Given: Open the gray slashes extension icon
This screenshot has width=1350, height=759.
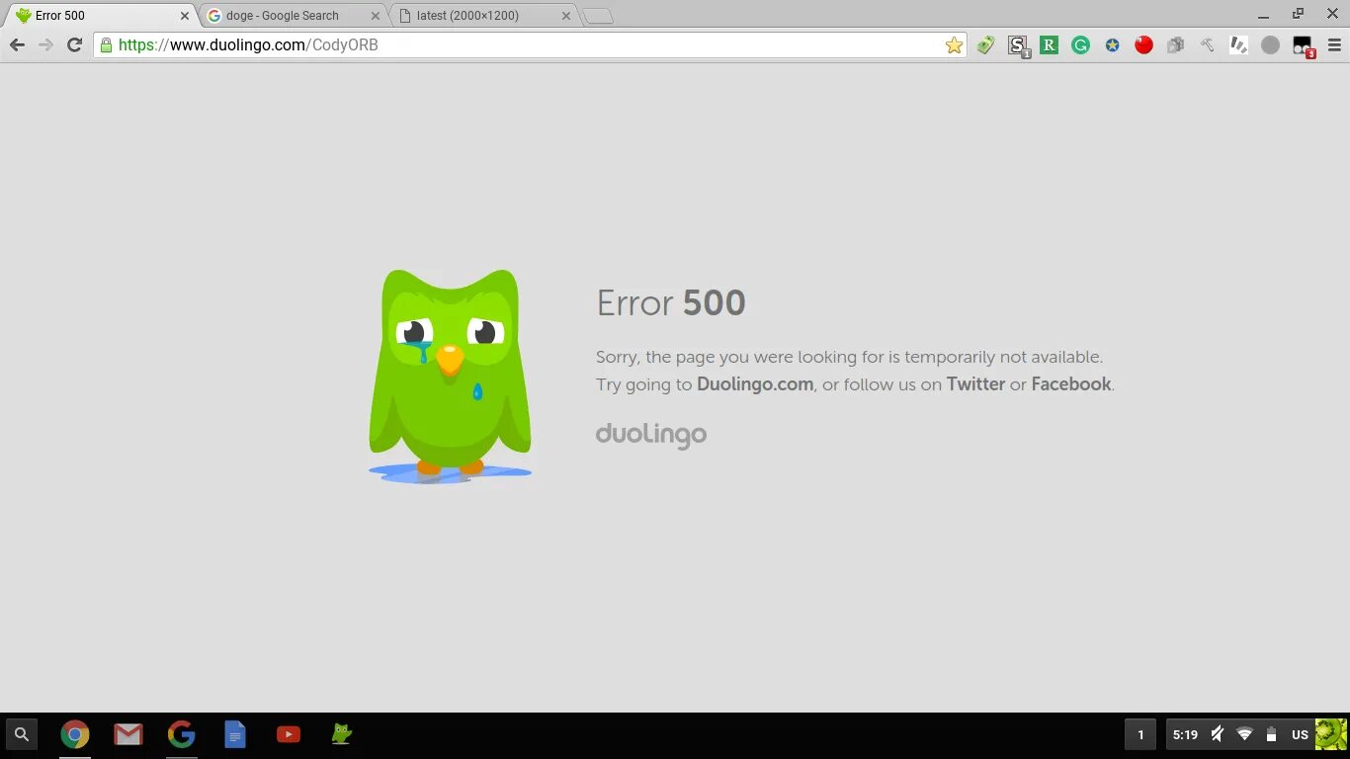Looking at the screenshot, I should [x=1238, y=45].
